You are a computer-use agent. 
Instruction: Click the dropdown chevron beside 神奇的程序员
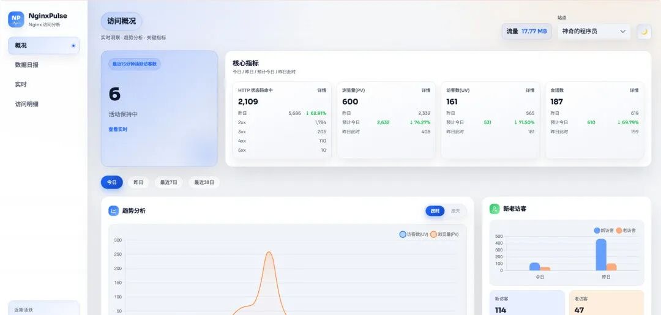tap(622, 31)
